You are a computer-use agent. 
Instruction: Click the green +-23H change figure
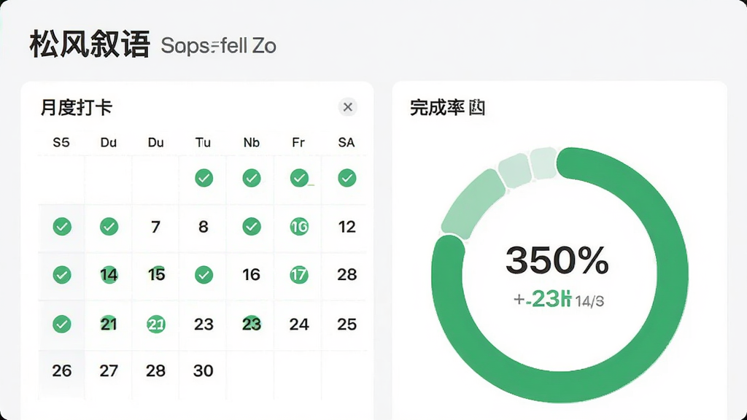[x=542, y=300]
